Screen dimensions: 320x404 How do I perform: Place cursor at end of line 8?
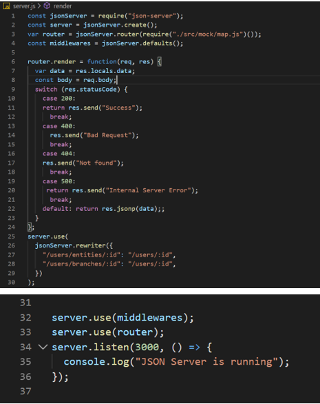117,80
